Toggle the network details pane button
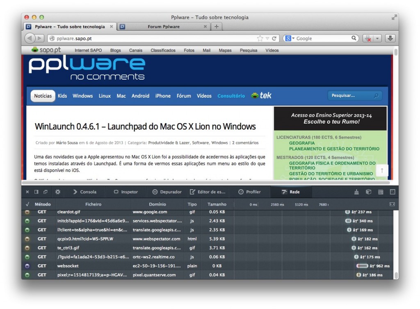The width and height of the screenshot is (420, 309). (392, 204)
